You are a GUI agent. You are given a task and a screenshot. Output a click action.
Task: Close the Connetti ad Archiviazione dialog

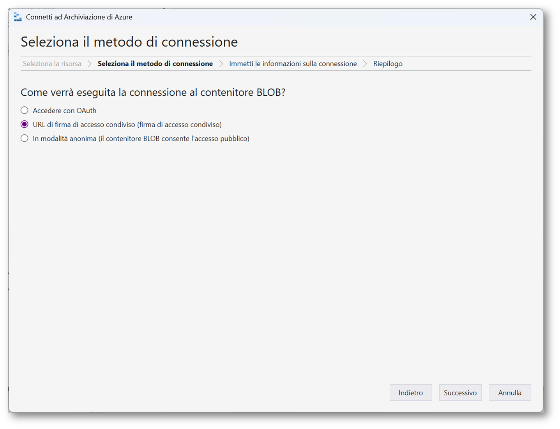(533, 17)
